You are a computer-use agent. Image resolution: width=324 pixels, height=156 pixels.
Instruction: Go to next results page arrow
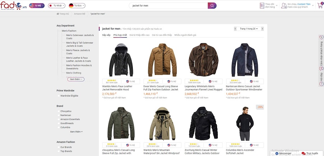coord(262,29)
